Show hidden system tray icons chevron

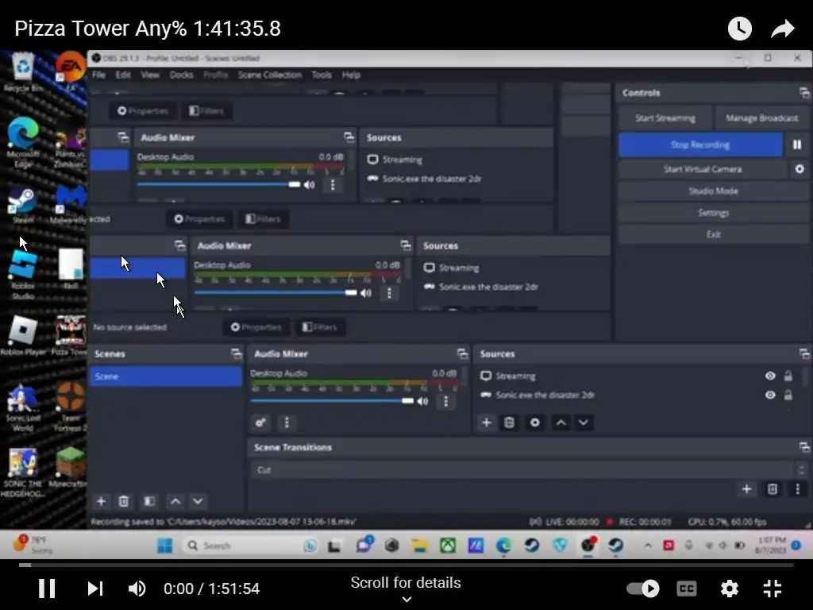click(648, 546)
